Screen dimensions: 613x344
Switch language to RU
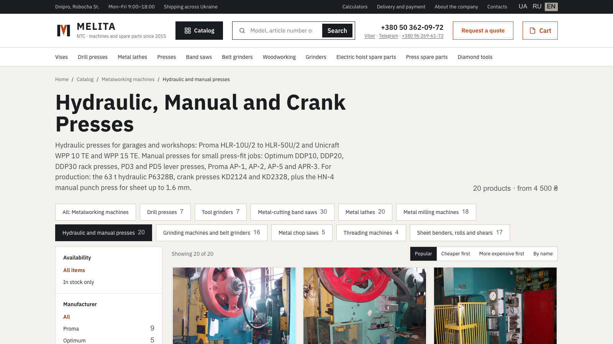(x=537, y=6)
